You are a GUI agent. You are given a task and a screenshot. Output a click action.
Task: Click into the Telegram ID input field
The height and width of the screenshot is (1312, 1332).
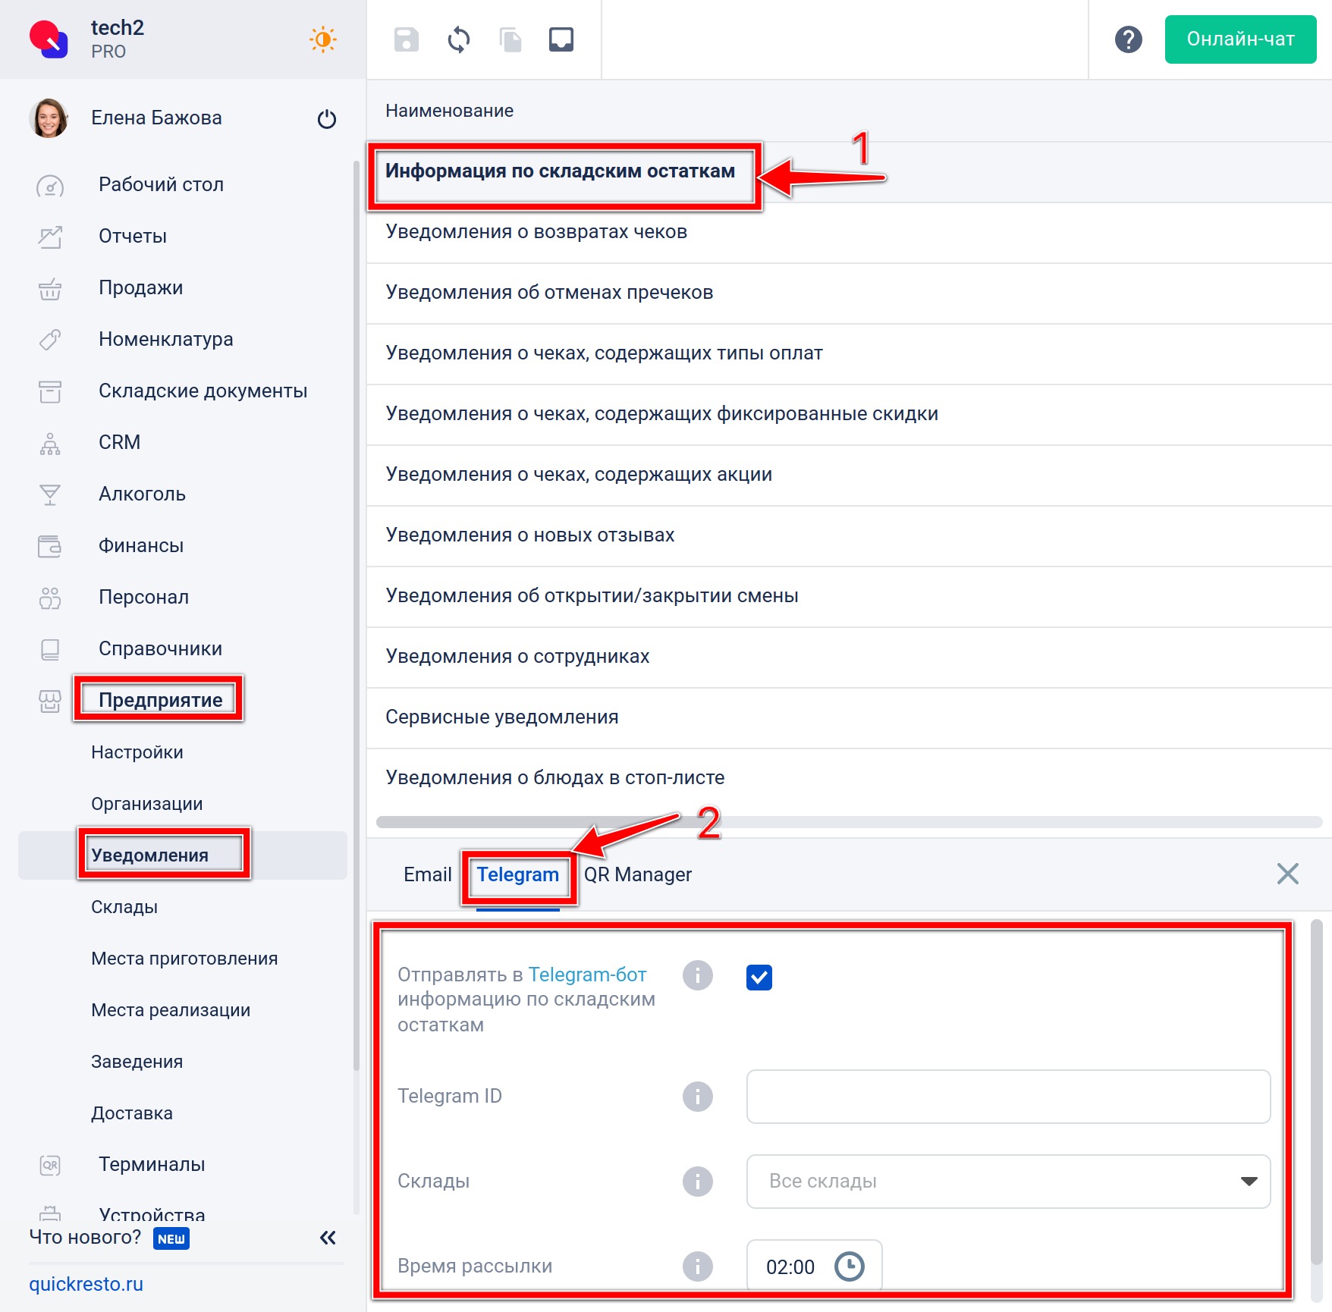pyautogui.click(x=1008, y=1097)
